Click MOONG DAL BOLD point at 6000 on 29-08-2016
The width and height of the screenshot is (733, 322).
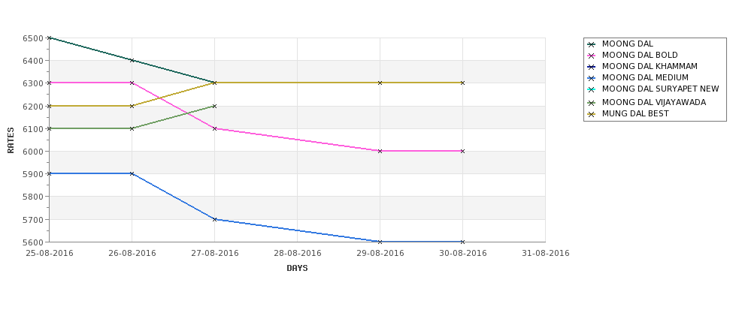(380, 151)
